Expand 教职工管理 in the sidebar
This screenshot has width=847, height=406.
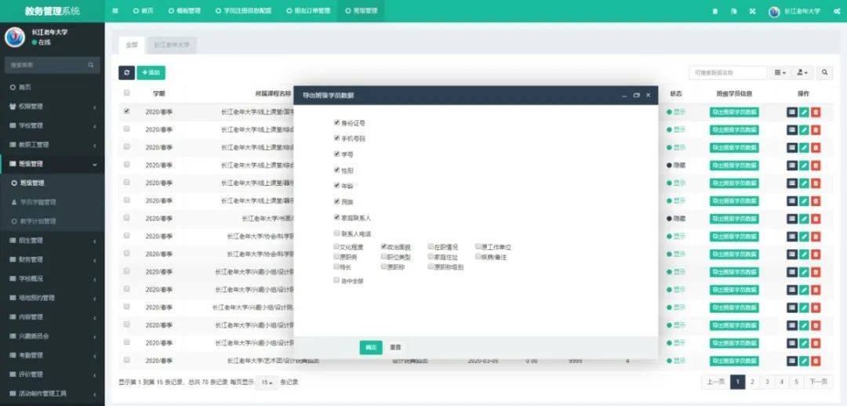[53, 145]
